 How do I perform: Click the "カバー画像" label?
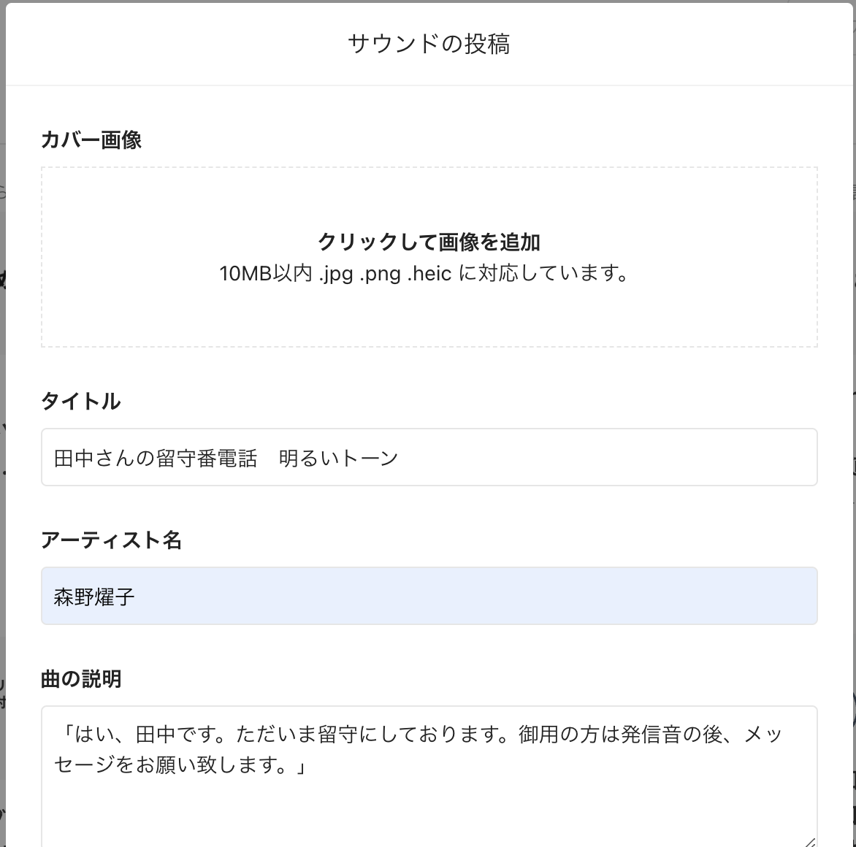click(x=91, y=139)
